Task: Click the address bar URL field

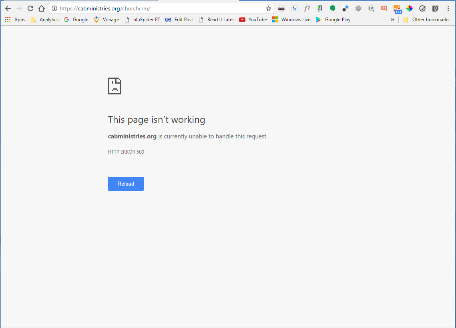Action: (x=161, y=8)
